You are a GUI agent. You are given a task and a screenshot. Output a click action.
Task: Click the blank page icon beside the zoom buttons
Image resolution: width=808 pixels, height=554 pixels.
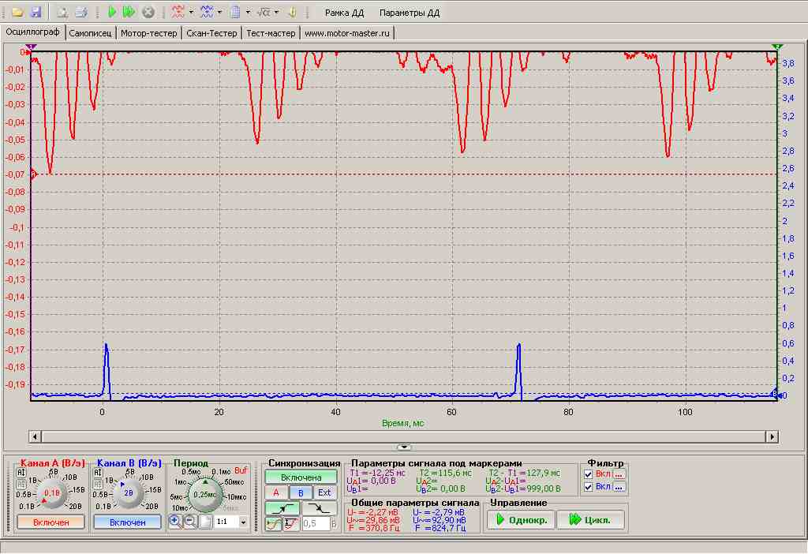coord(206,522)
